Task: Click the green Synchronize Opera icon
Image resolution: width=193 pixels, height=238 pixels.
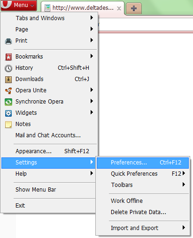Action: [x=8, y=102]
